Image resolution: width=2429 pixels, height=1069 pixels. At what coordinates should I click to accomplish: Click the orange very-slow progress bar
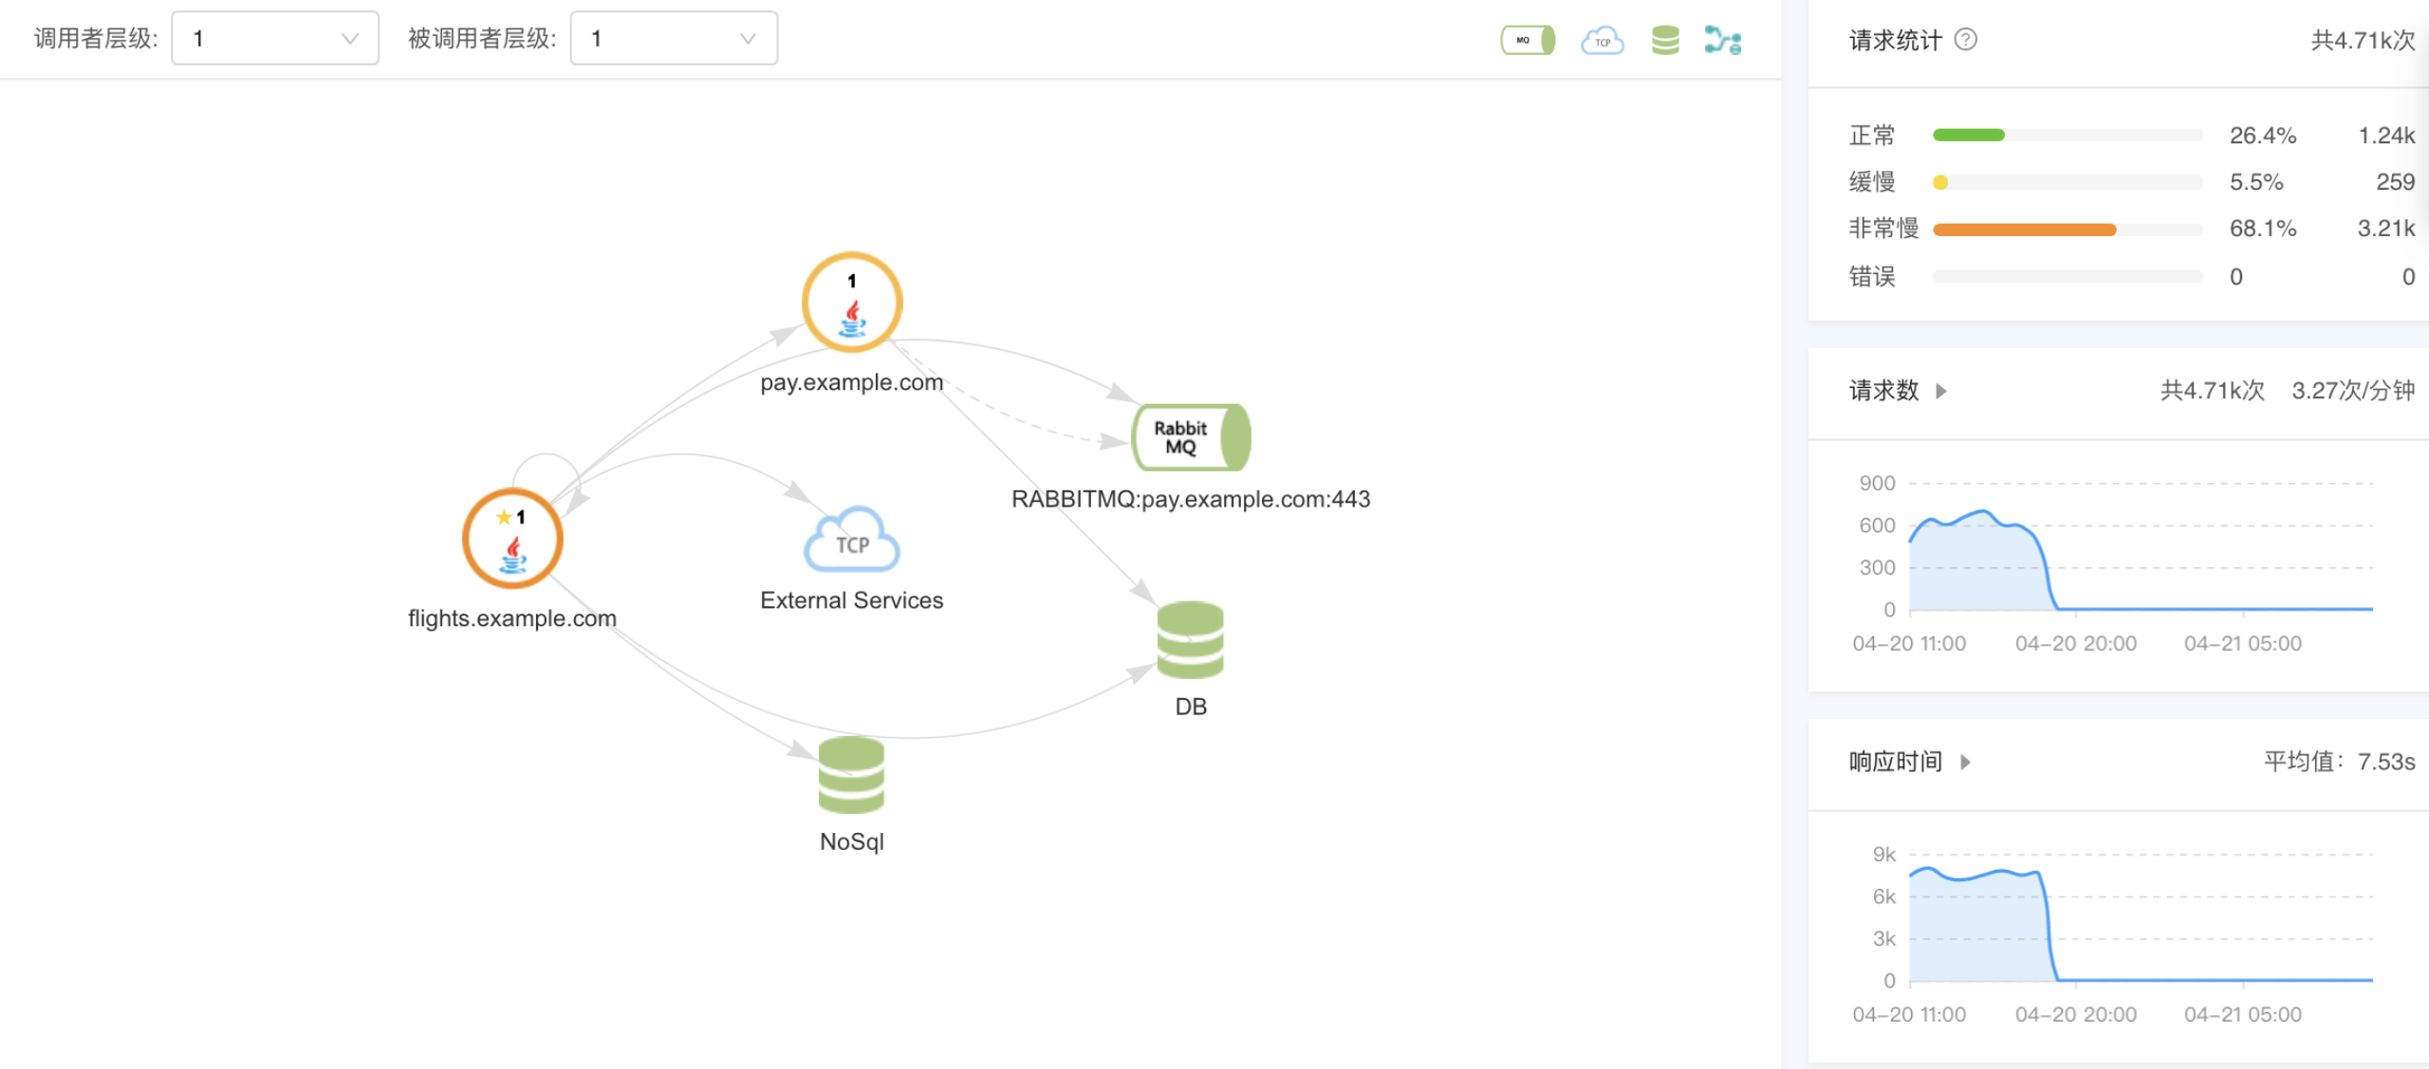(2024, 230)
